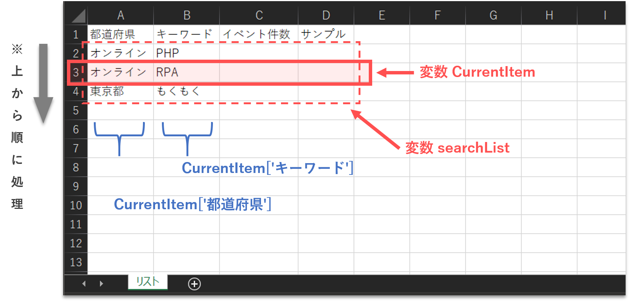The image size is (629, 301).
Task: Select cell with PHP keyword
Action: 186,53
